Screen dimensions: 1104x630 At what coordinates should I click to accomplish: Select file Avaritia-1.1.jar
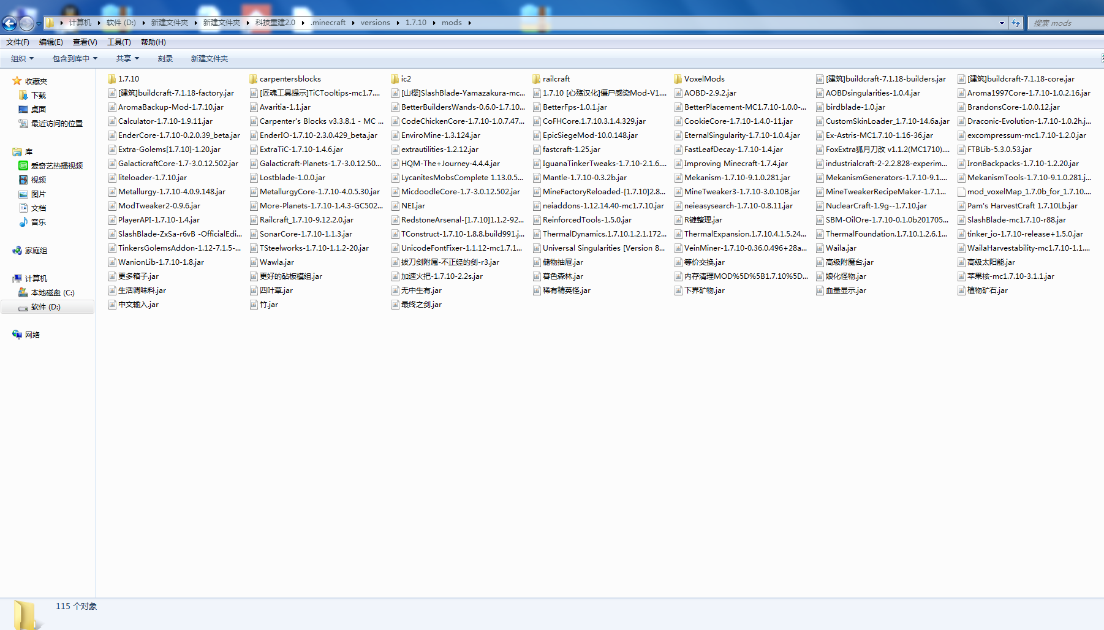pyautogui.click(x=280, y=107)
